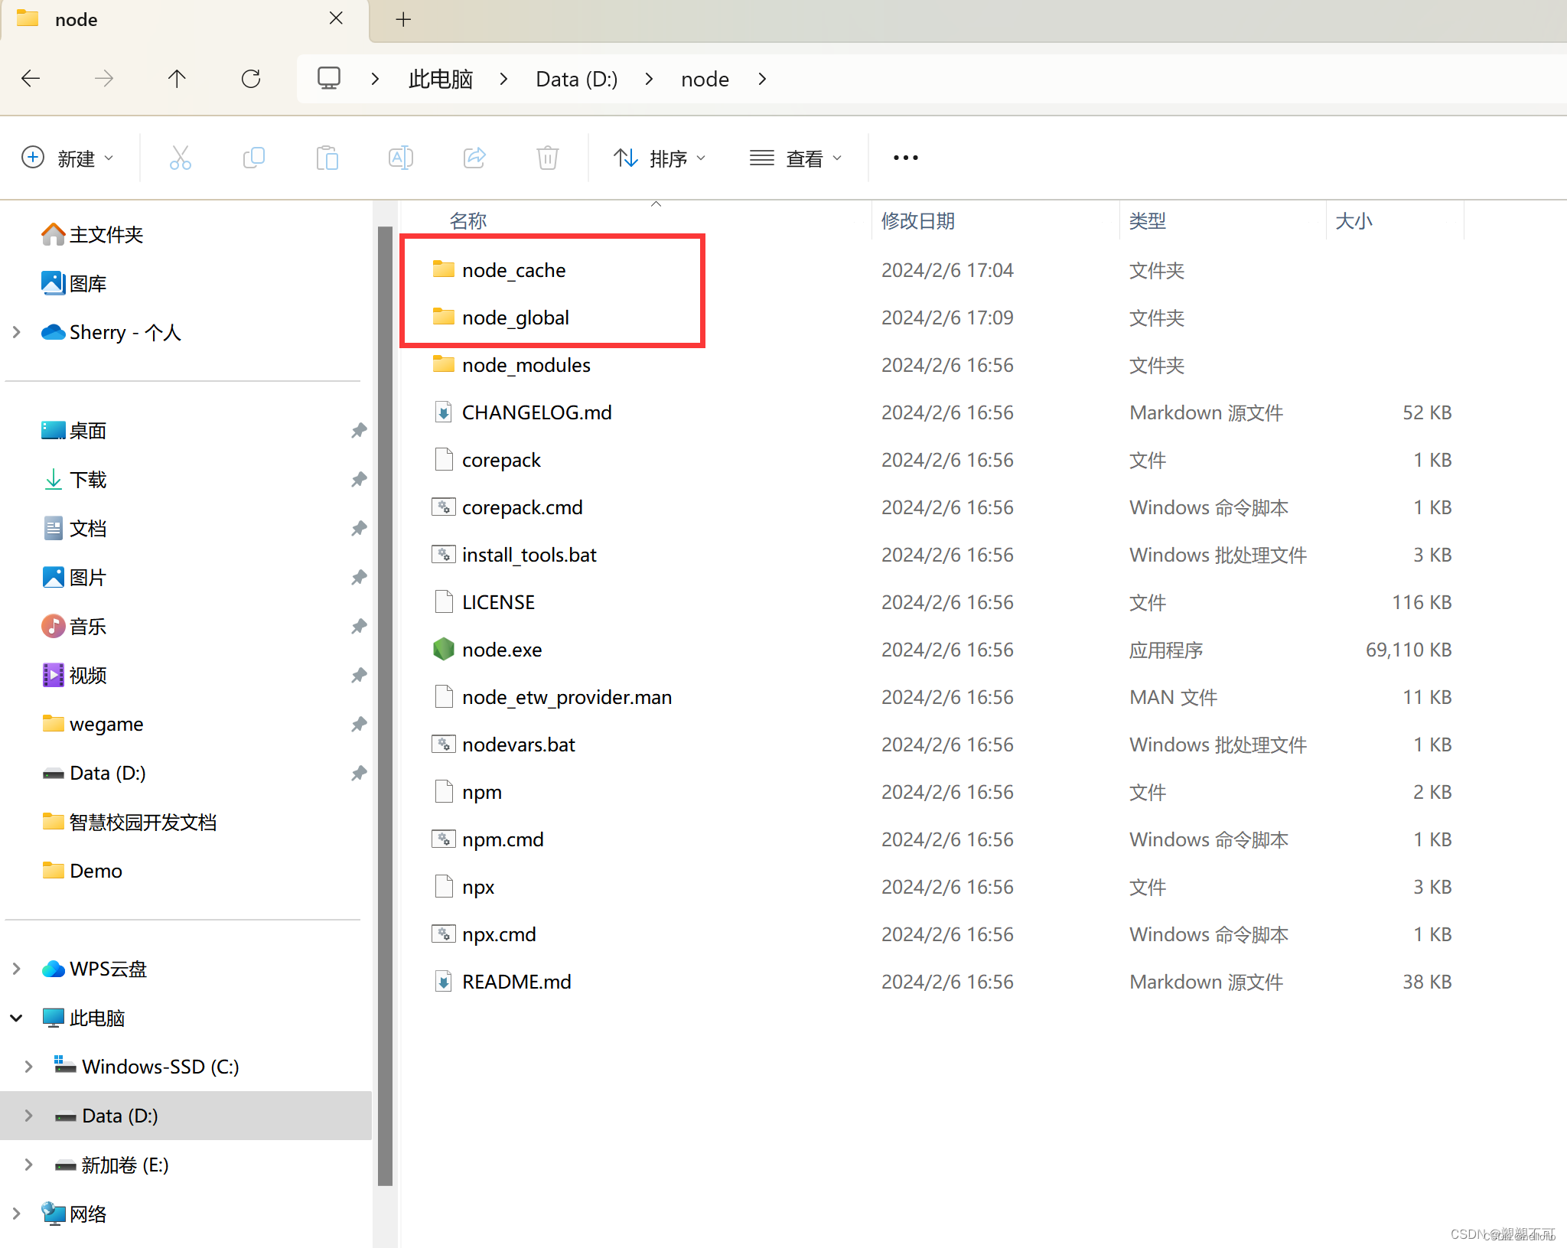
Task: Click the Rename icon
Action: point(400,158)
